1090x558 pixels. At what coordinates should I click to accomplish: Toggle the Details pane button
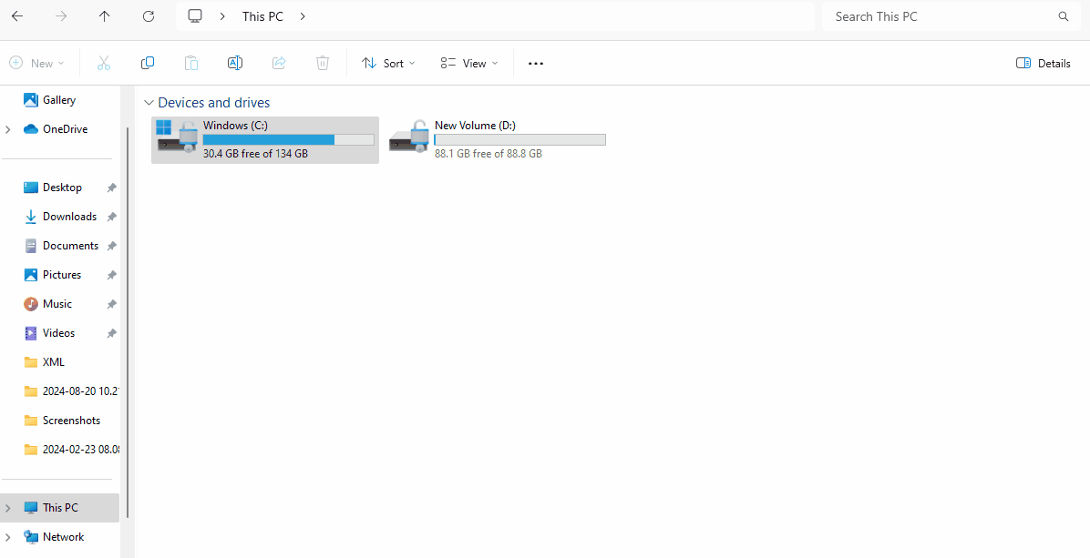click(x=1044, y=63)
